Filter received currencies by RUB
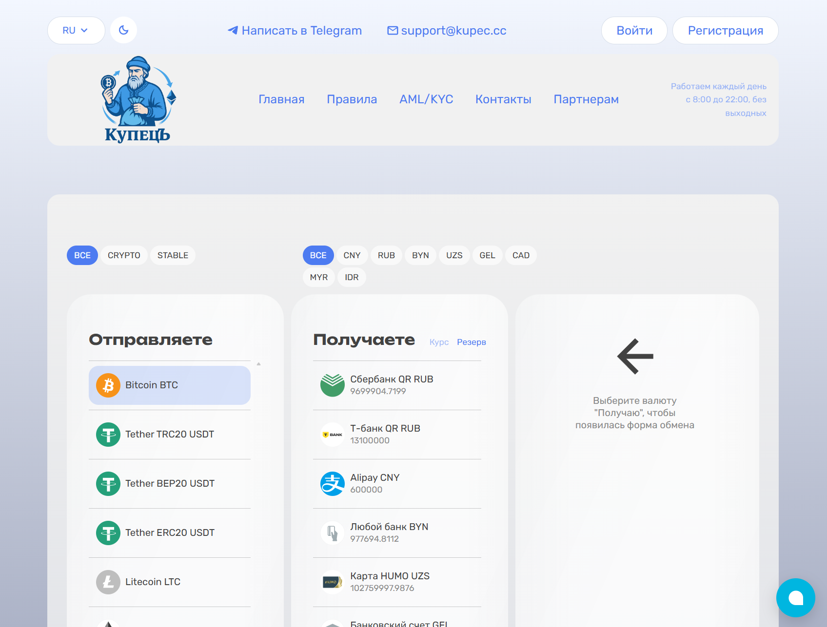Image resolution: width=827 pixels, height=627 pixels. point(386,255)
